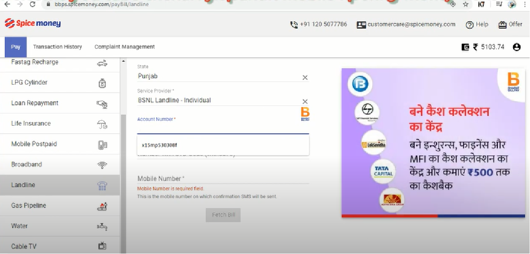Focus the Account Number input field
Image resolution: width=530 pixels, height=254 pixels.
[x=223, y=128]
